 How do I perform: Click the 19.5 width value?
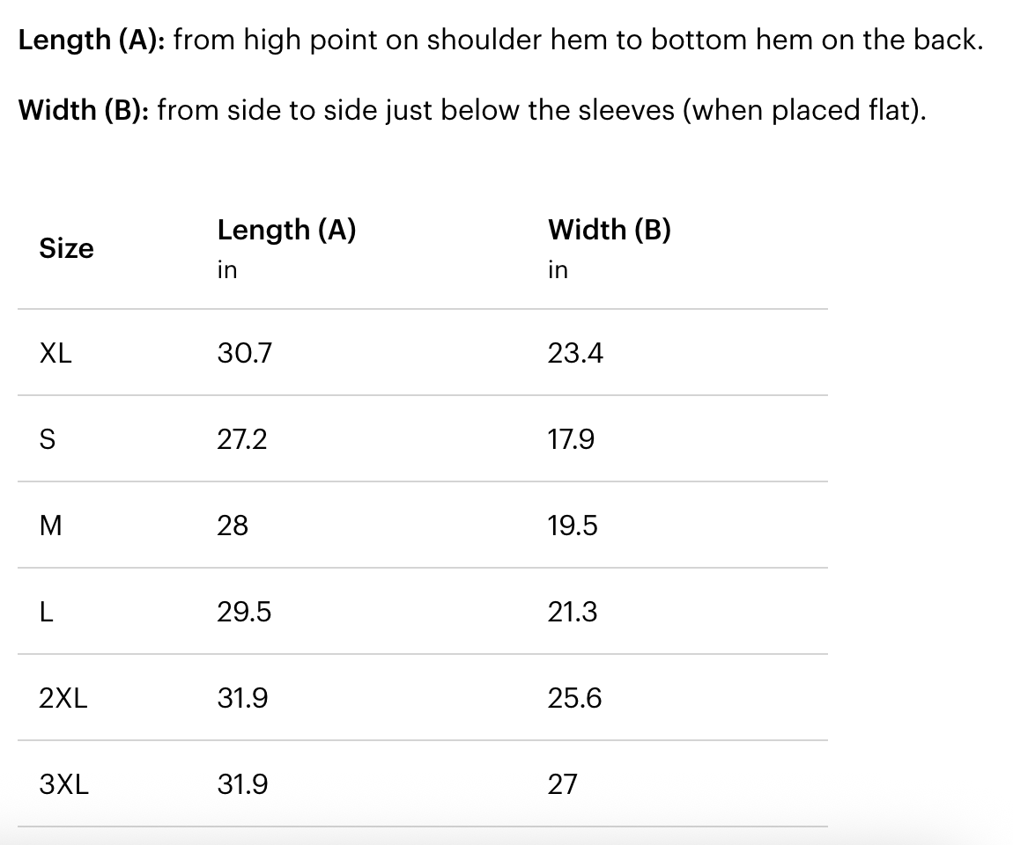coord(573,526)
